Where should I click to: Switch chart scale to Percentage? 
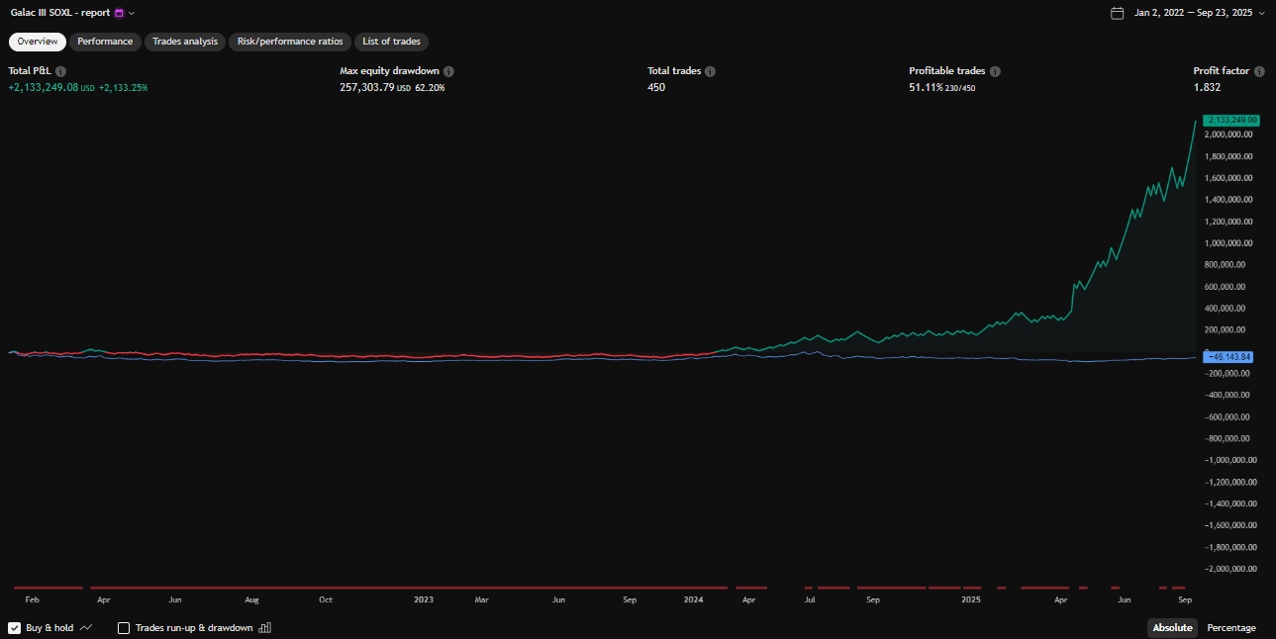[x=1230, y=628]
